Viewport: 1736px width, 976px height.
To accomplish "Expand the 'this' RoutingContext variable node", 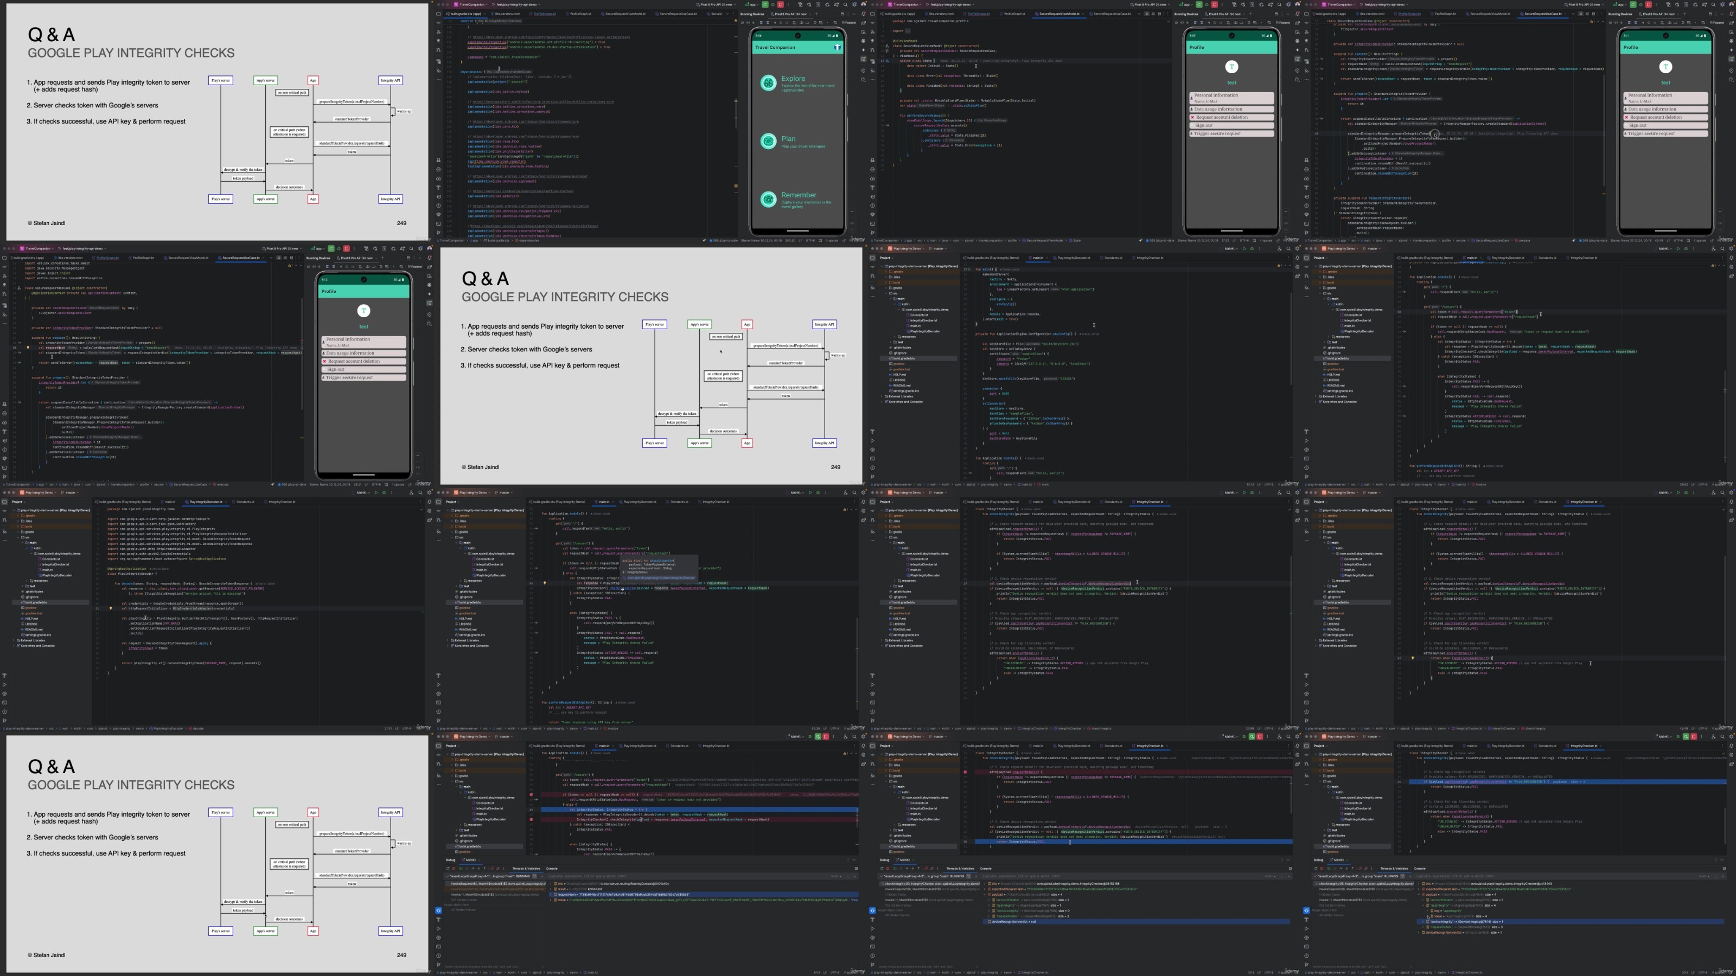I will pos(551,884).
